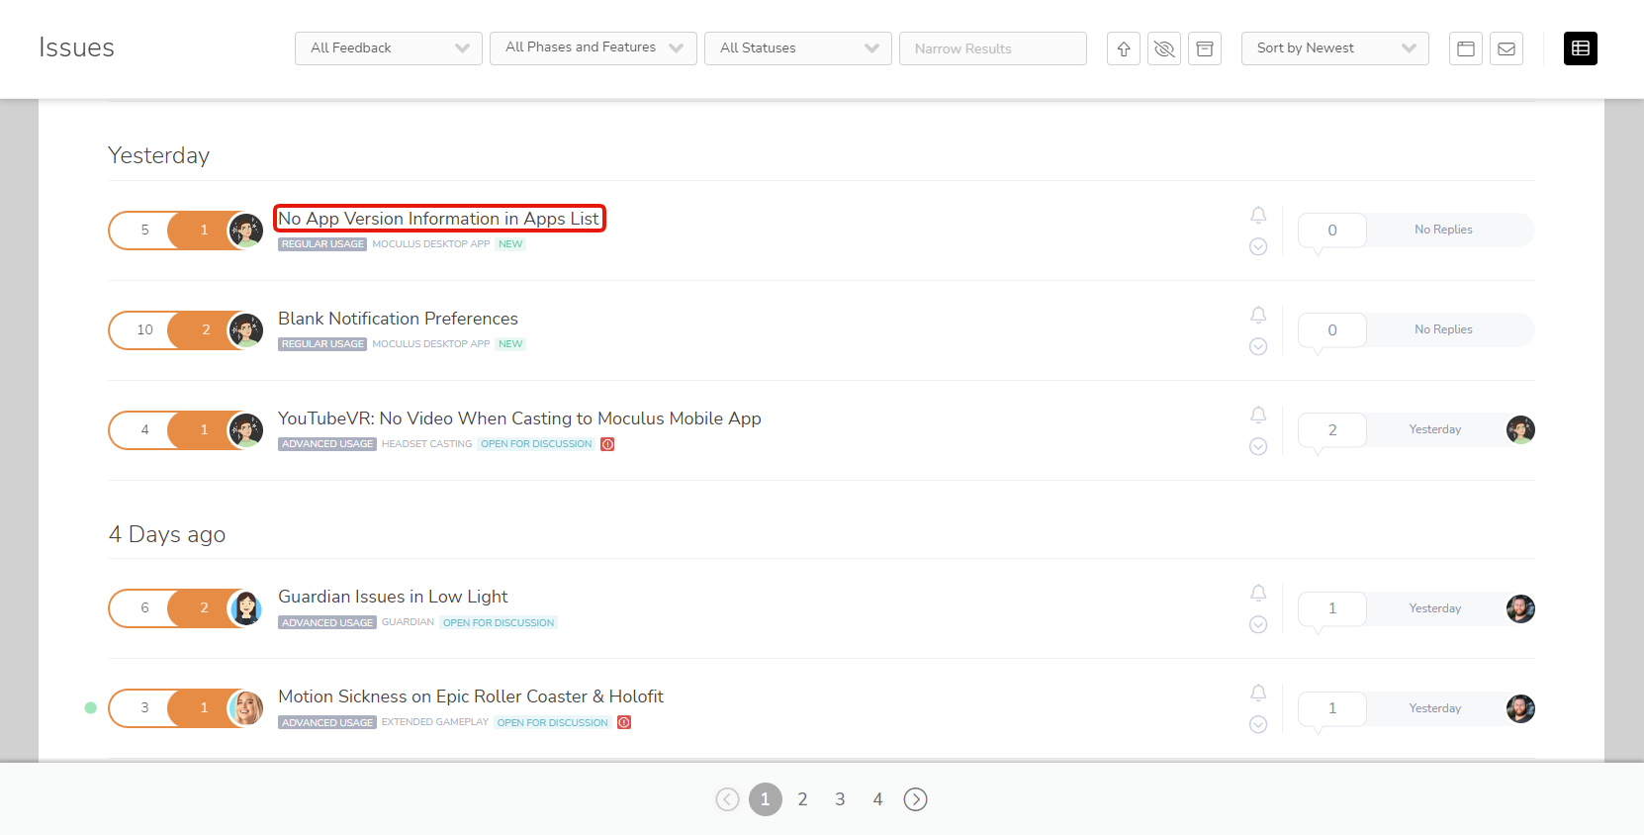Click the red alert icon on YouTubeVR row

tap(608, 444)
